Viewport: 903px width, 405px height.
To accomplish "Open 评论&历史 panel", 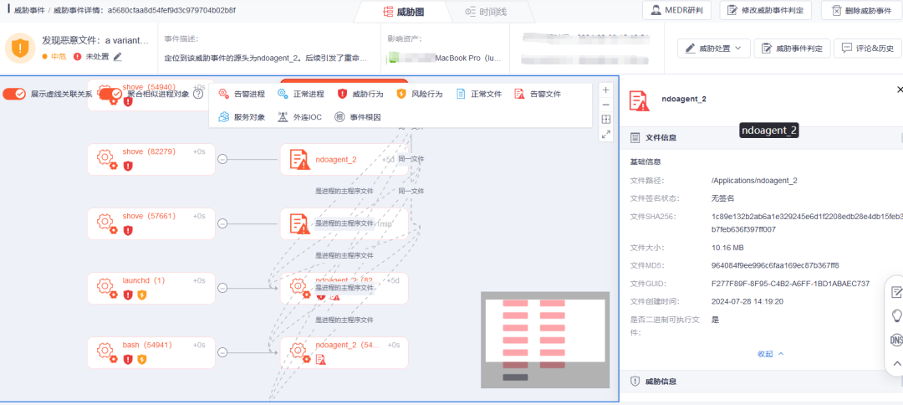I will coord(867,49).
